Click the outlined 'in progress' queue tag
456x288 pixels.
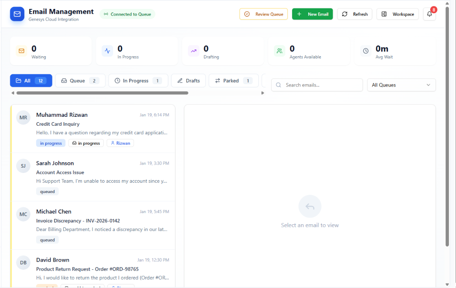(x=86, y=143)
